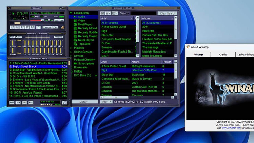The width and height of the screenshot is (254, 143).
Task: Skip to next track in main player
Action: pos(33,27)
